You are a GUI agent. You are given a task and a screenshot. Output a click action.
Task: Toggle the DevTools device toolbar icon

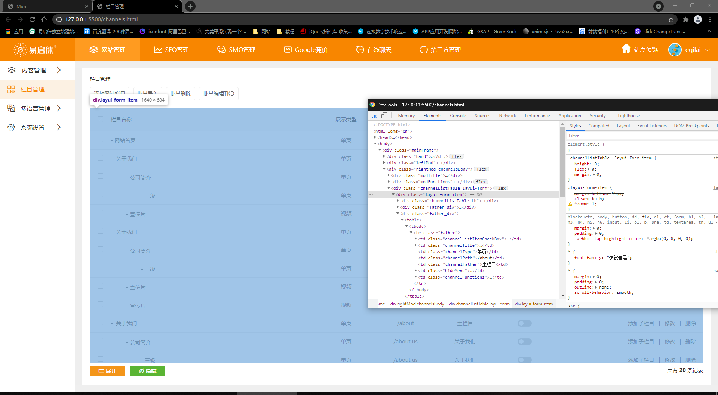(384, 116)
